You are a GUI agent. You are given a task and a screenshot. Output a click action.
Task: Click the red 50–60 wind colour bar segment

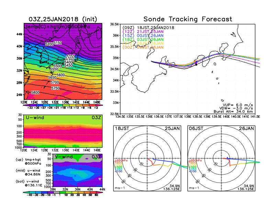(x=93, y=192)
